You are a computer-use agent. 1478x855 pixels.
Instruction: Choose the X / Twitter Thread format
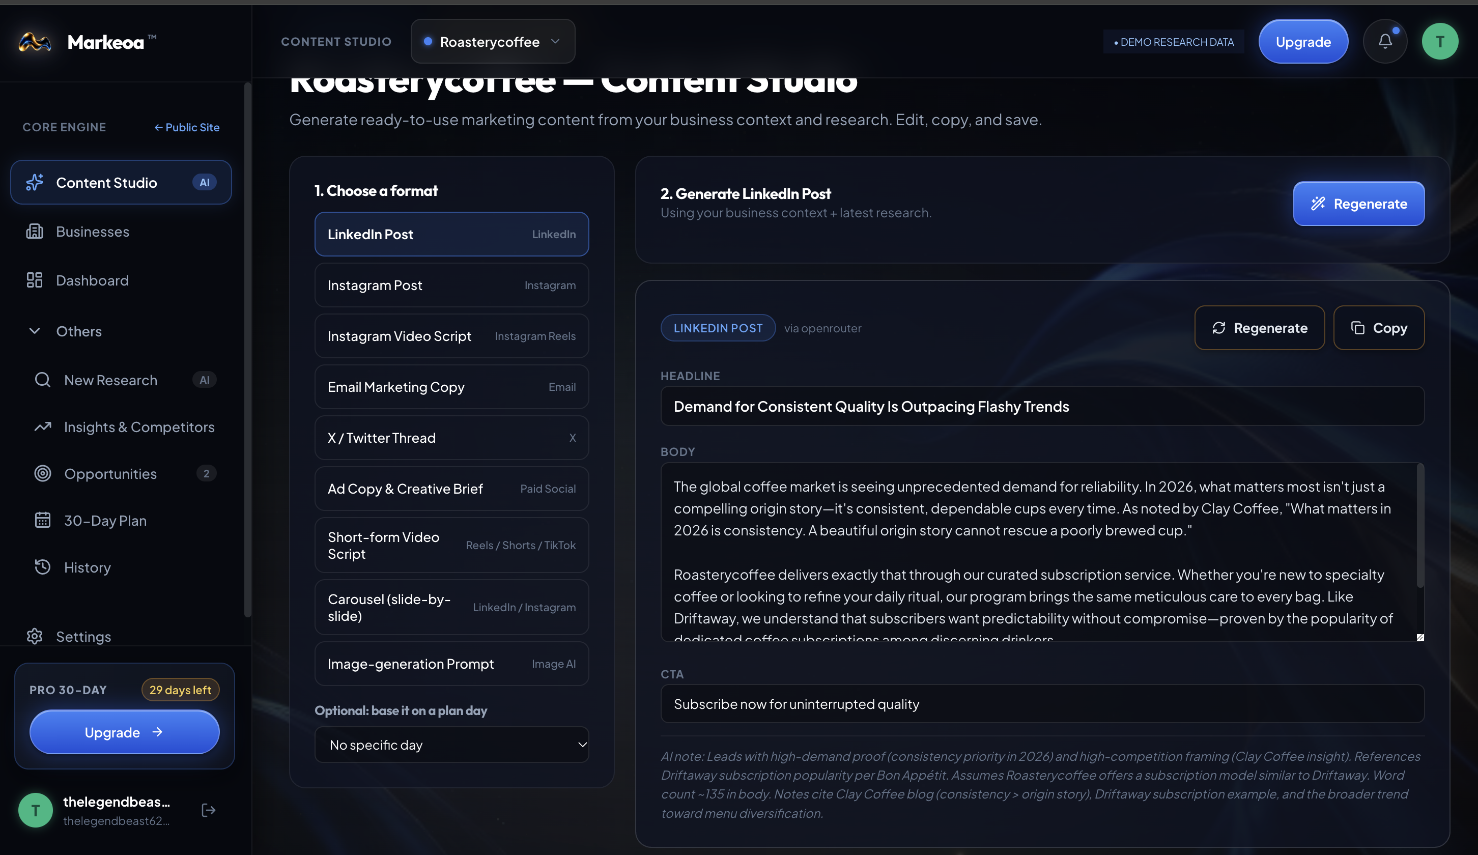click(451, 438)
